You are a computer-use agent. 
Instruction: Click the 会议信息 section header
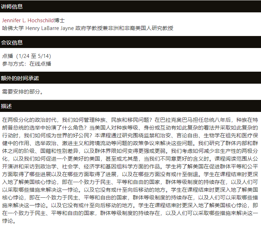point(130,42)
